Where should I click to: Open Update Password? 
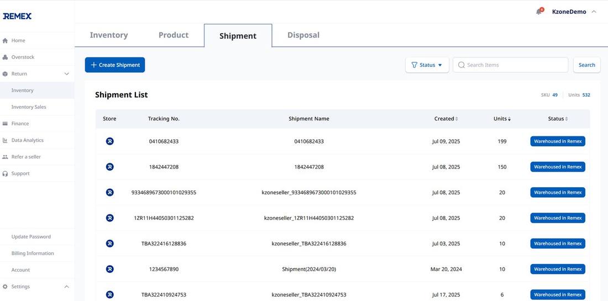(31, 237)
